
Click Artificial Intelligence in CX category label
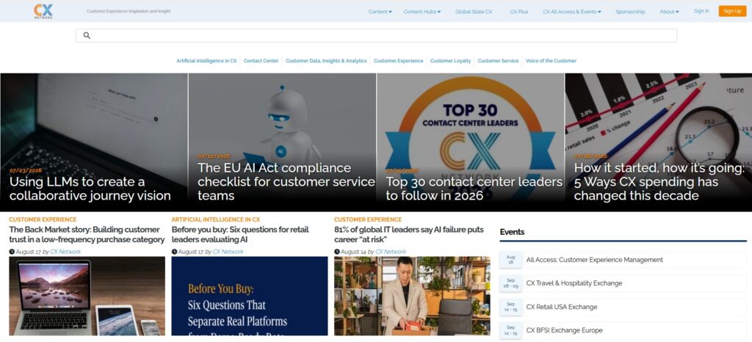pyautogui.click(x=216, y=219)
